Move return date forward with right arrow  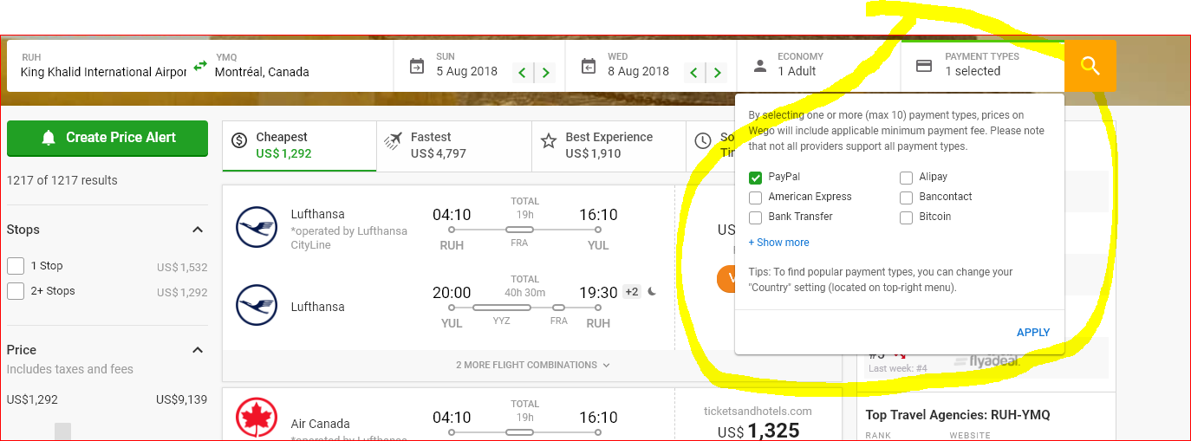[x=718, y=73]
